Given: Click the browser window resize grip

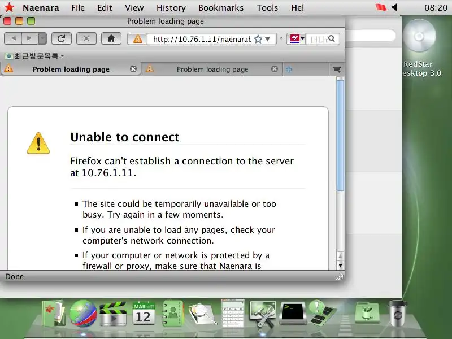Looking at the screenshot, I should [340, 277].
